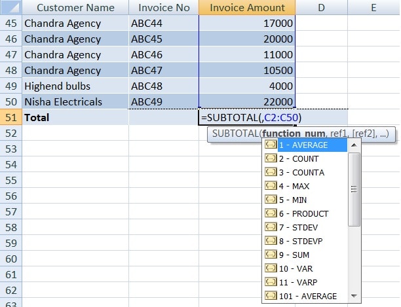Click the Select All corner button

(11, 7)
